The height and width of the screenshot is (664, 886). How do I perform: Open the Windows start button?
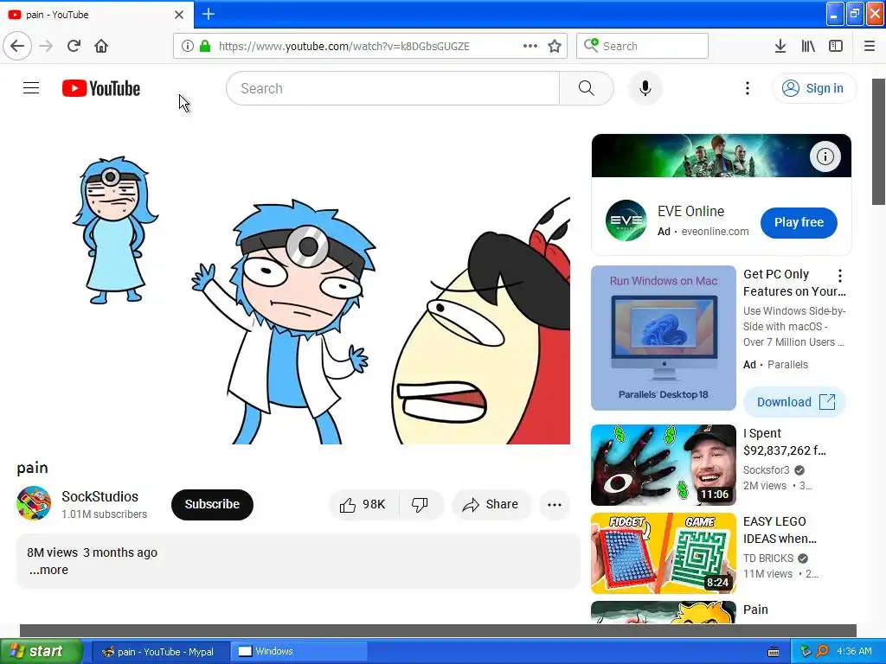(41, 651)
